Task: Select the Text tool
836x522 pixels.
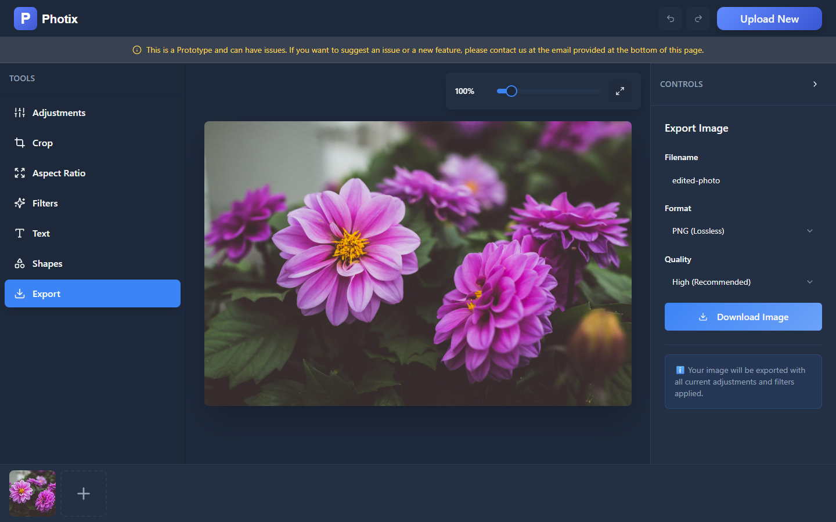Action: pyautogui.click(x=41, y=233)
